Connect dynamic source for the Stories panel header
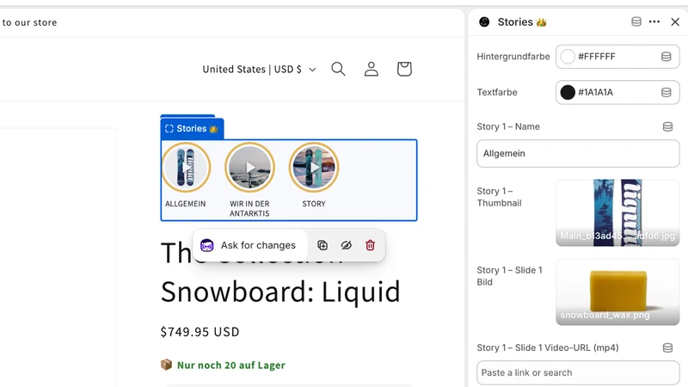688x387 pixels. point(636,22)
